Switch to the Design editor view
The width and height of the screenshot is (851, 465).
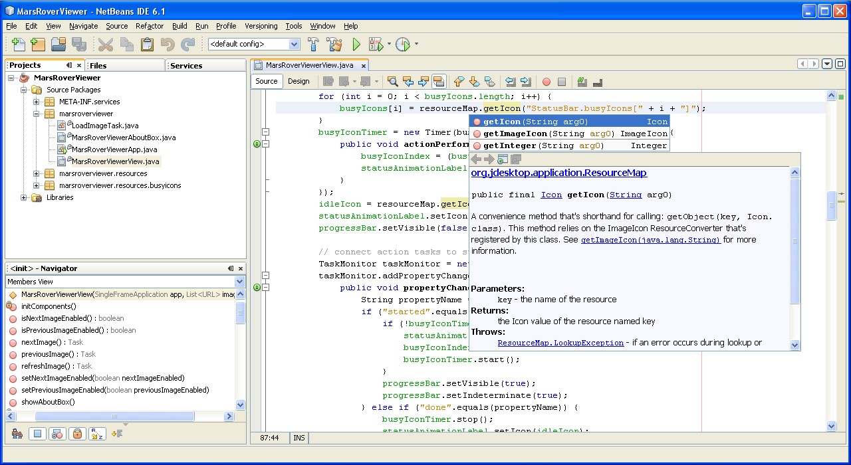pyautogui.click(x=299, y=81)
